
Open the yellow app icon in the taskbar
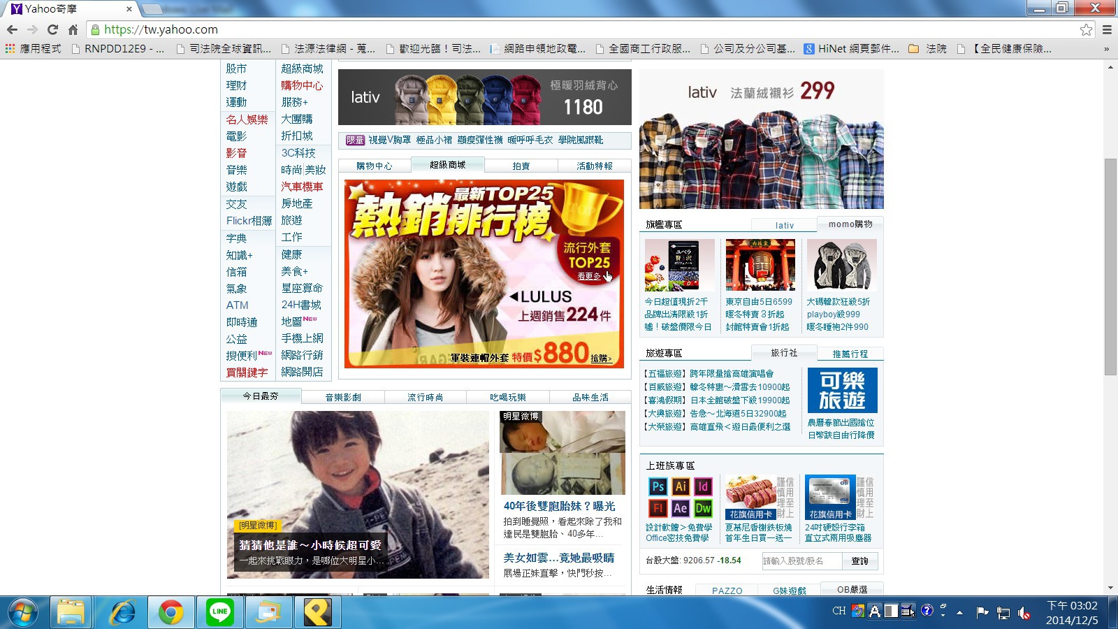[317, 613]
